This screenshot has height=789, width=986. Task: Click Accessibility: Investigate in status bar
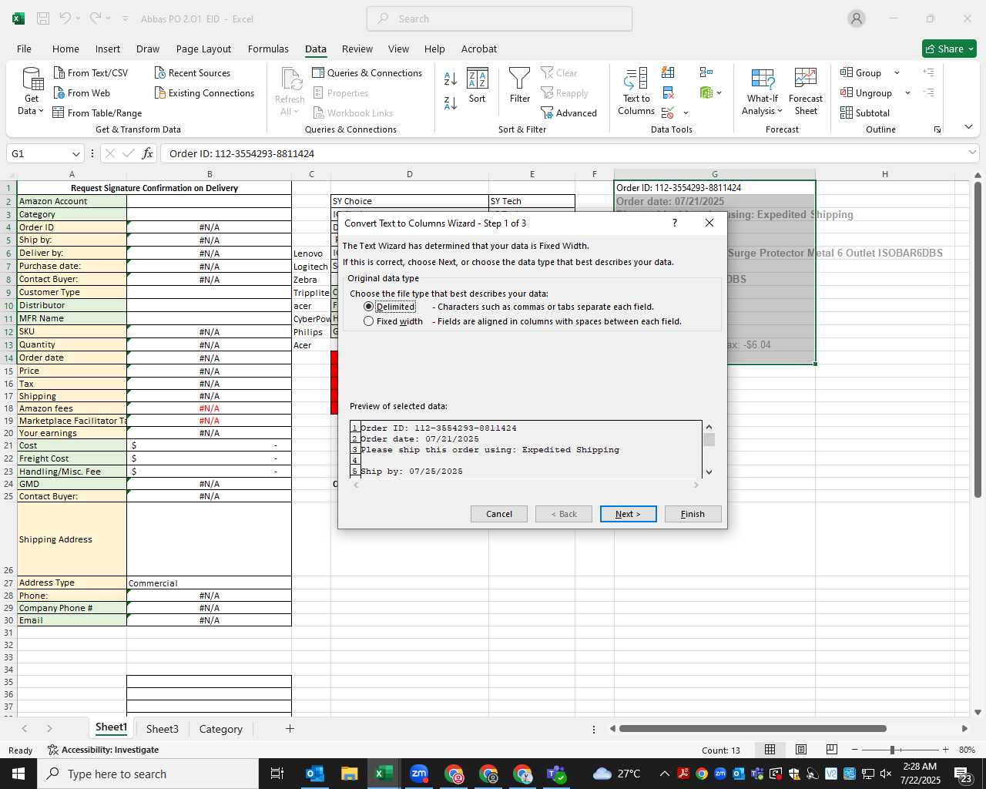click(x=103, y=750)
